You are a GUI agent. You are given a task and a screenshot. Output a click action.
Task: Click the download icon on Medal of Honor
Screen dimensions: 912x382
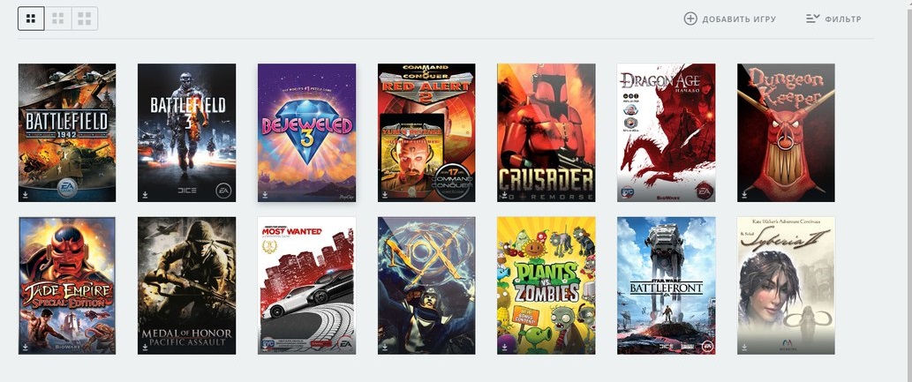145,347
